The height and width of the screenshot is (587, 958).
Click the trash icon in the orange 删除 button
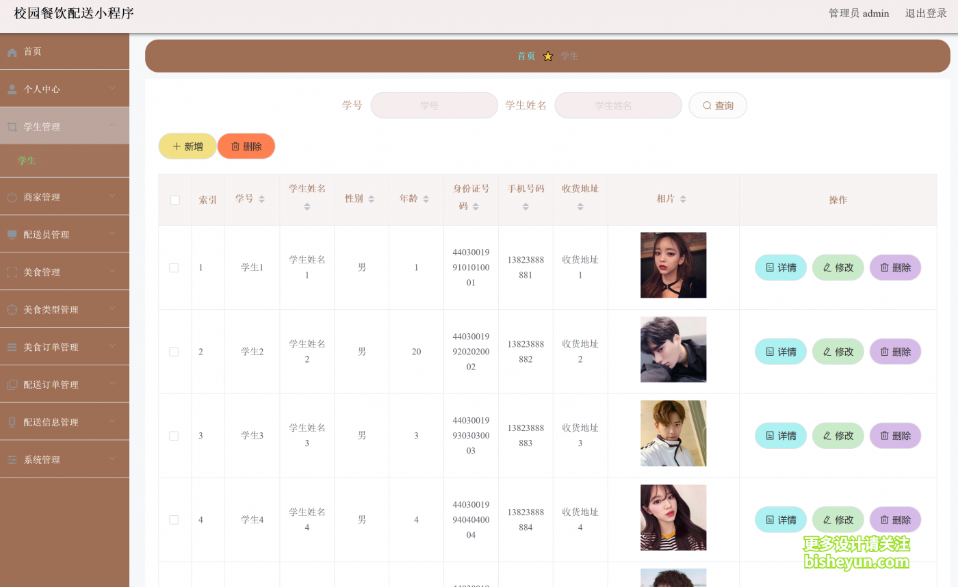(235, 146)
